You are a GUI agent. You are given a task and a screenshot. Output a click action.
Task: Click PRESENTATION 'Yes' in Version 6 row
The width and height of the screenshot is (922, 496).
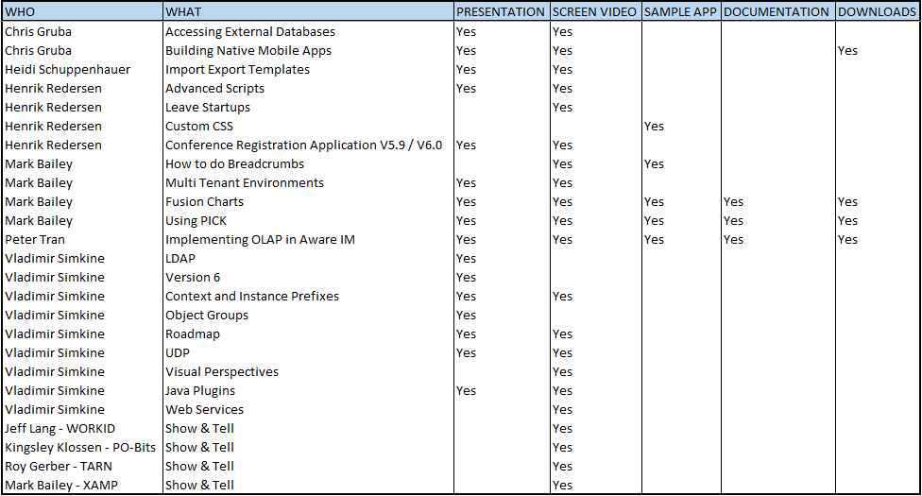coord(467,277)
